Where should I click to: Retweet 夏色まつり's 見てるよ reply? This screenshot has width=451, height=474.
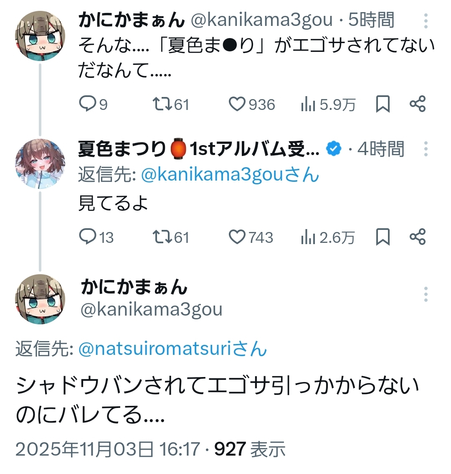(x=162, y=237)
